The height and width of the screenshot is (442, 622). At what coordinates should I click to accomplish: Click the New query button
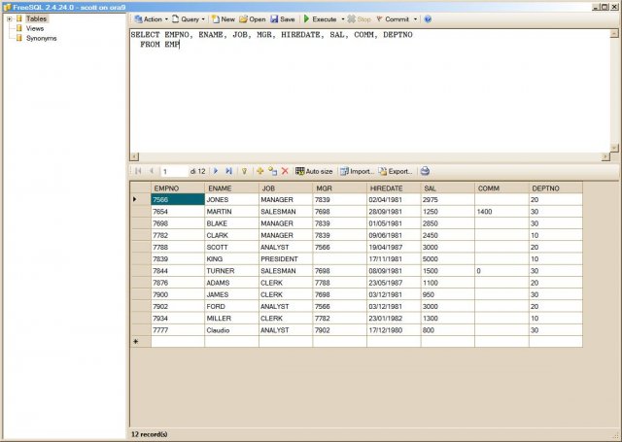click(223, 18)
